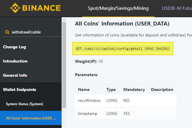Click the sidebar scrollbar thumb
The image size is (192, 128).
(x=64, y=65)
